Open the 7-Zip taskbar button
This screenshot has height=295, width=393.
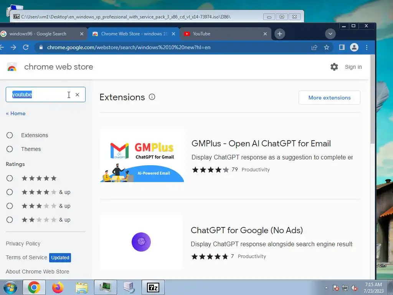(153, 287)
